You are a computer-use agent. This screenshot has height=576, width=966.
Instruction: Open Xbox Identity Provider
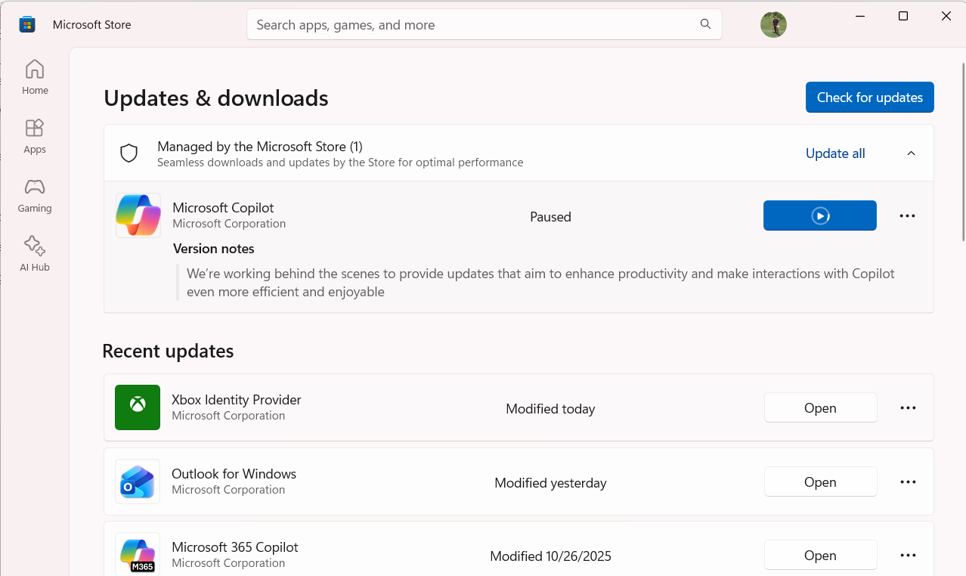pyautogui.click(x=820, y=408)
